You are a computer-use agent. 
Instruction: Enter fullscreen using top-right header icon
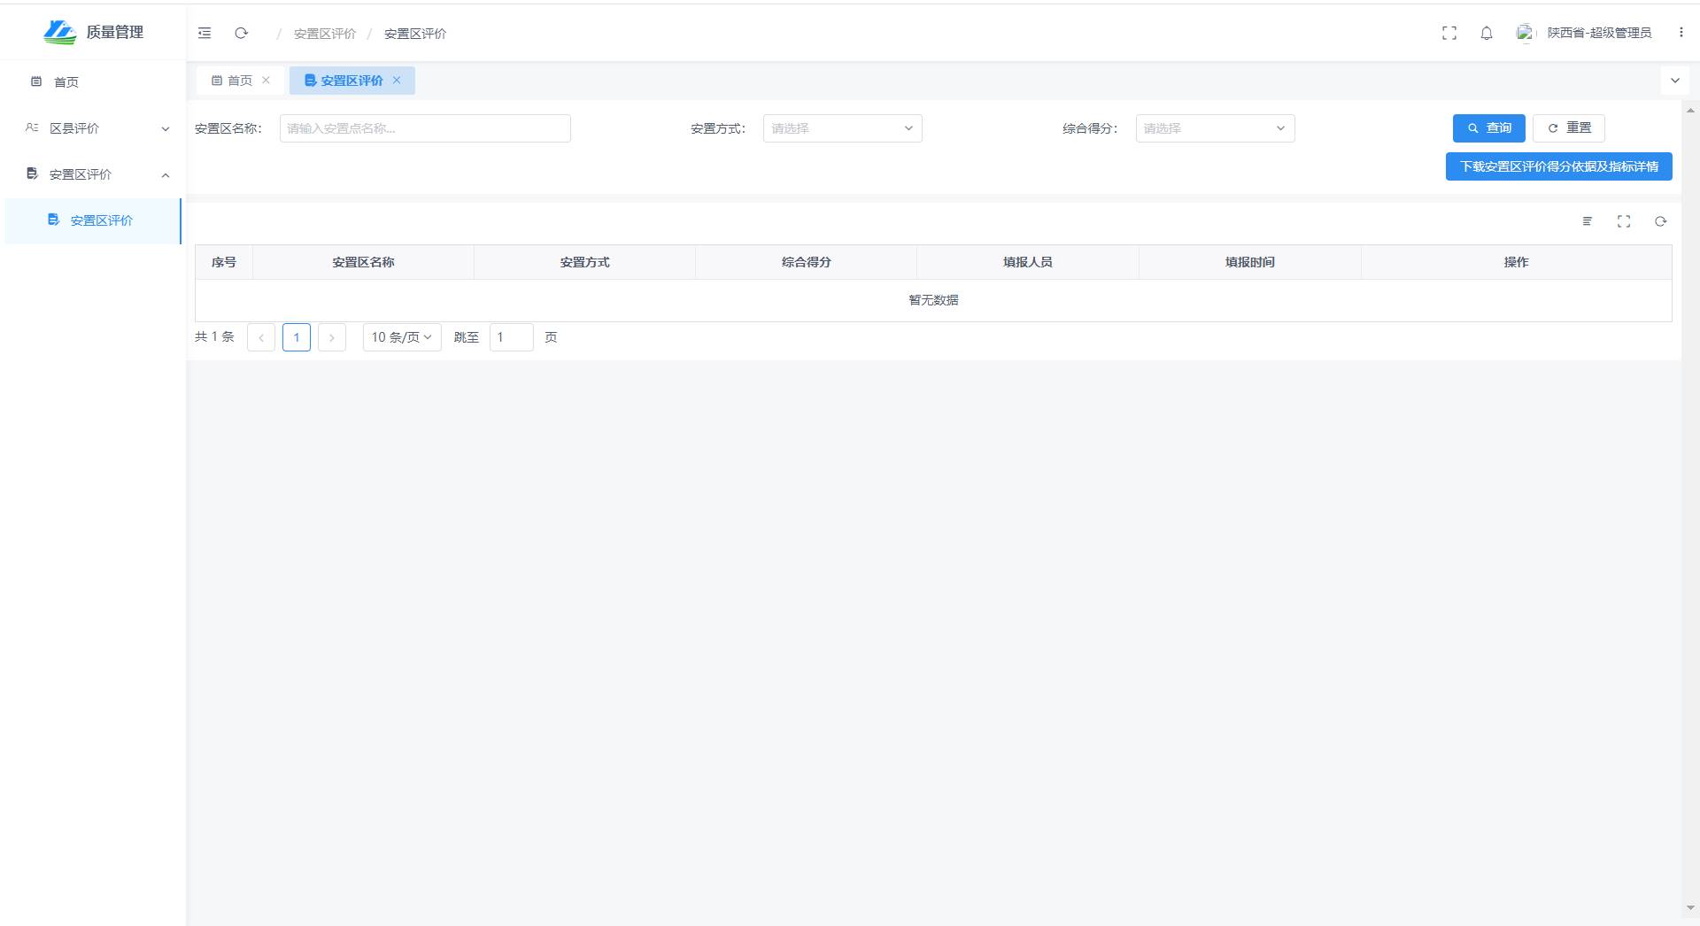1449,34
